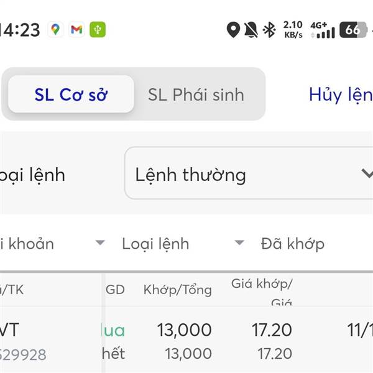Screen dimensions: 373x373
Task: Tap the Khớp/Tổng column header
Action: point(177,289)
